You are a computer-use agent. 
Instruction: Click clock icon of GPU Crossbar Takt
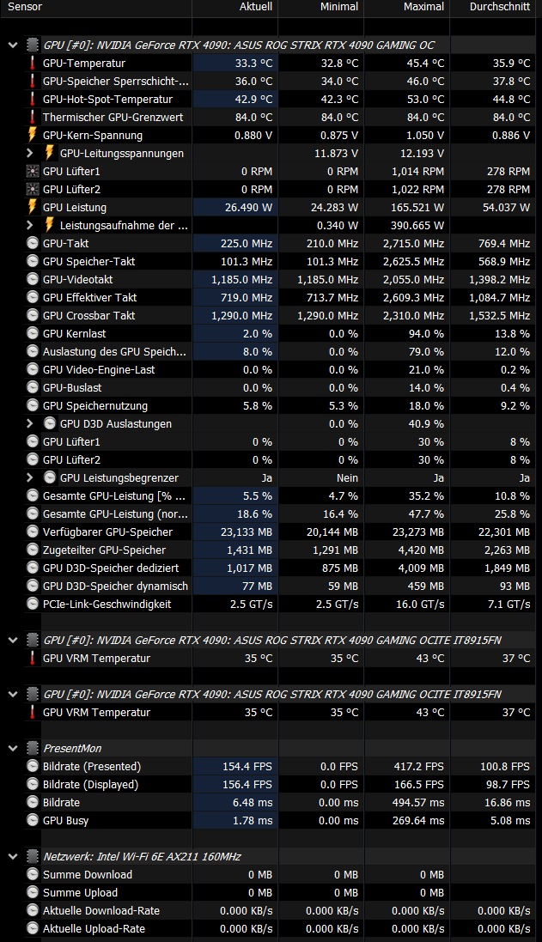(x=33, y=315)
